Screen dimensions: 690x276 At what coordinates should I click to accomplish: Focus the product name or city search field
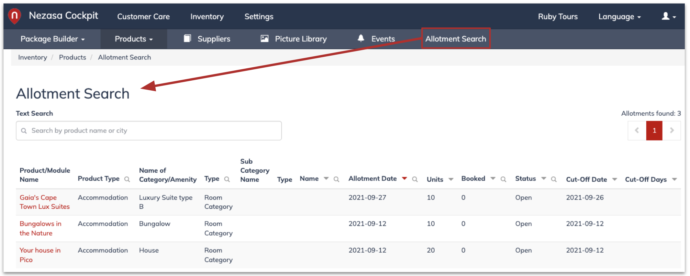[x=149, y=130]
